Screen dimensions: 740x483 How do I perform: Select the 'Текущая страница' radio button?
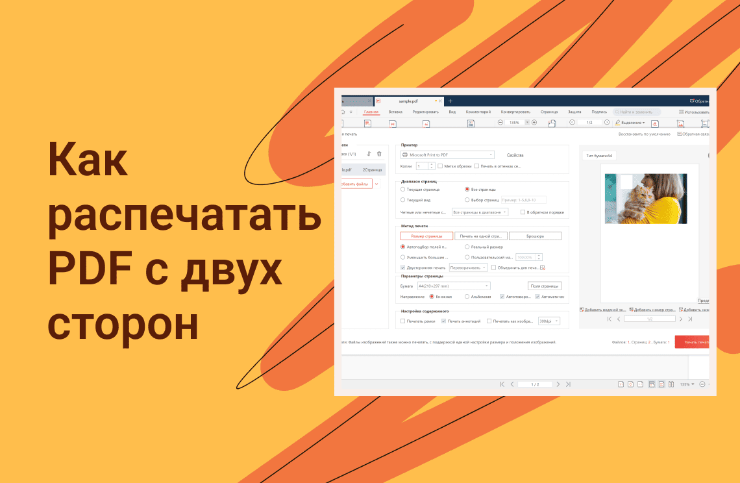pos(403,189)
